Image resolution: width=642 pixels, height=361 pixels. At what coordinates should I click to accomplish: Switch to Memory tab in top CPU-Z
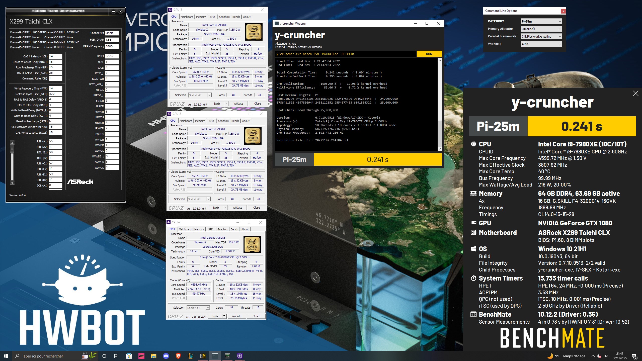pos(201,17)
